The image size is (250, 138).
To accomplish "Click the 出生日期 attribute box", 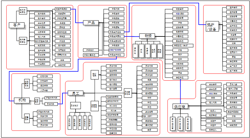I will click(150, 84).
